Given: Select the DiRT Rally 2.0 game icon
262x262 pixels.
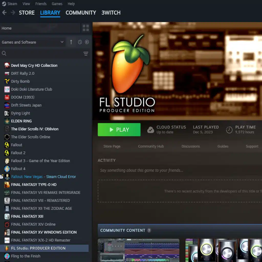Looking at the screenshot, I should 7,73.
